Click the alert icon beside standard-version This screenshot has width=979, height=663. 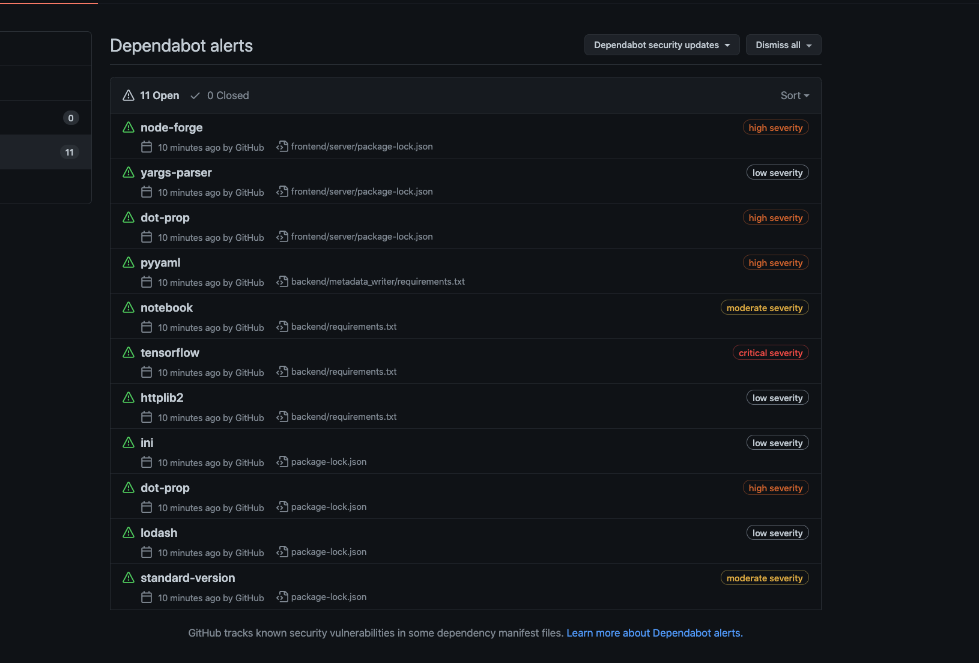(129, 578)
